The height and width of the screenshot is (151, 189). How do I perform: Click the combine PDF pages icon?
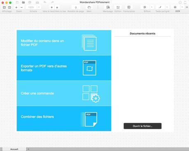89,119
